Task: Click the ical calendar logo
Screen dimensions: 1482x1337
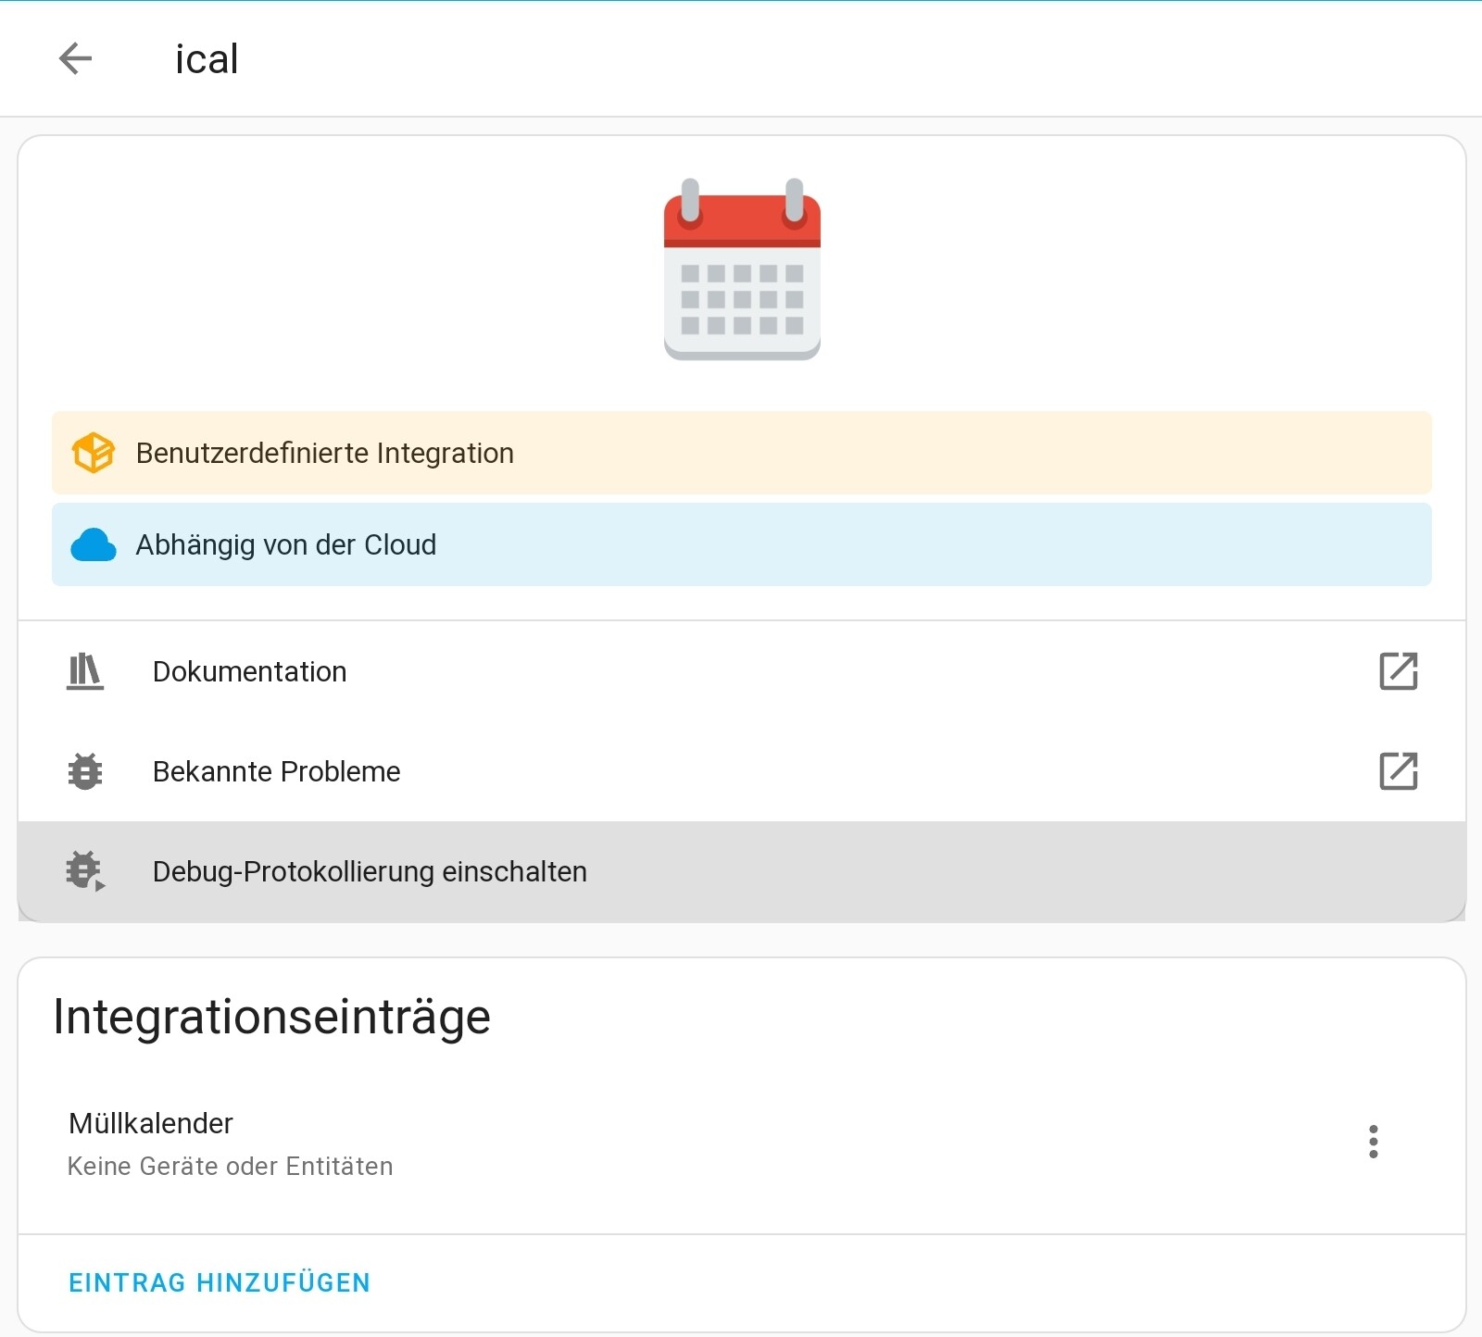Action: 742,269
